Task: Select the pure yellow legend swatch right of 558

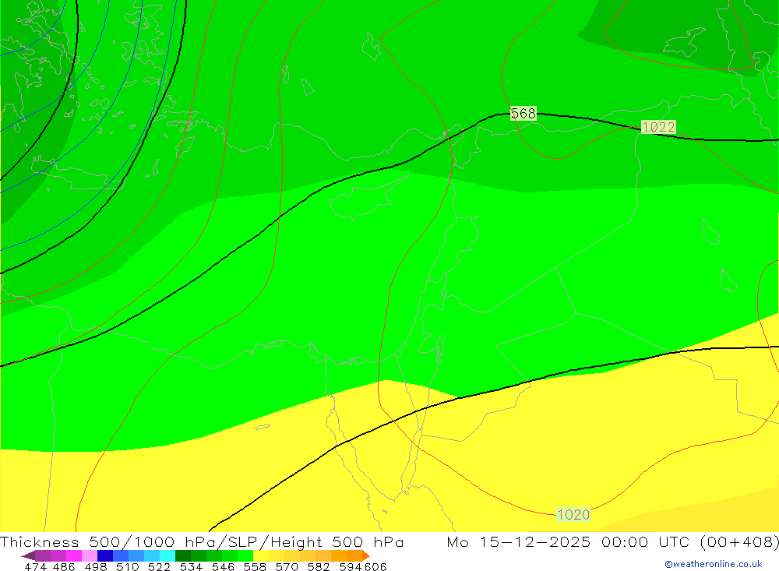Action: tap(261, 555)
